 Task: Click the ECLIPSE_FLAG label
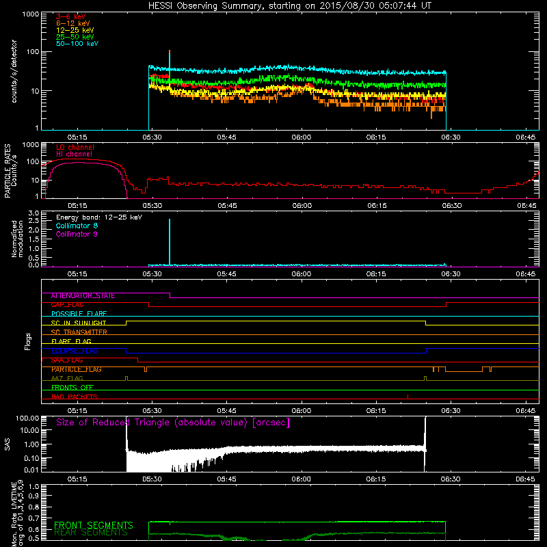pyautogui.click(x=75, y=351)
